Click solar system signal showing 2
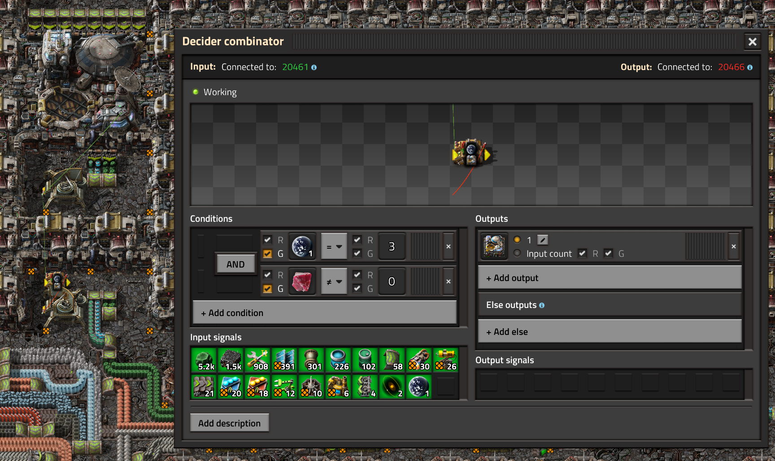Image resolution: width=775 pixels, height=461 pixels. 392,386
